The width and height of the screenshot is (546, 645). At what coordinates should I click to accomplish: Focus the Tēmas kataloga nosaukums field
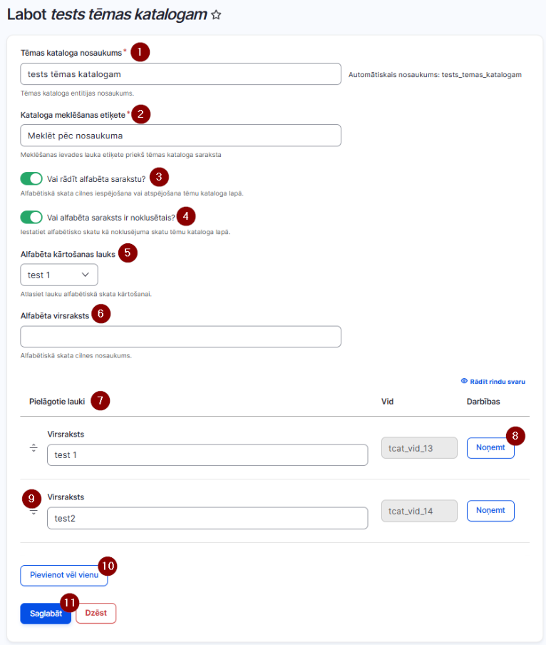(181, 74)
